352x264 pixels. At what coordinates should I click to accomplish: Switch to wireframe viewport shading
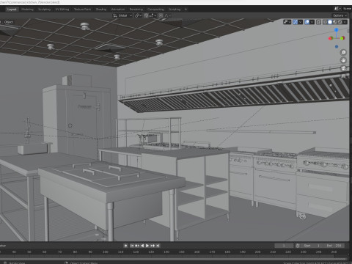(x=325, y=22)
